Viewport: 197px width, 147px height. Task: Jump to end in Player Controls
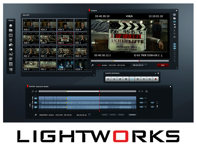(150, 79)
